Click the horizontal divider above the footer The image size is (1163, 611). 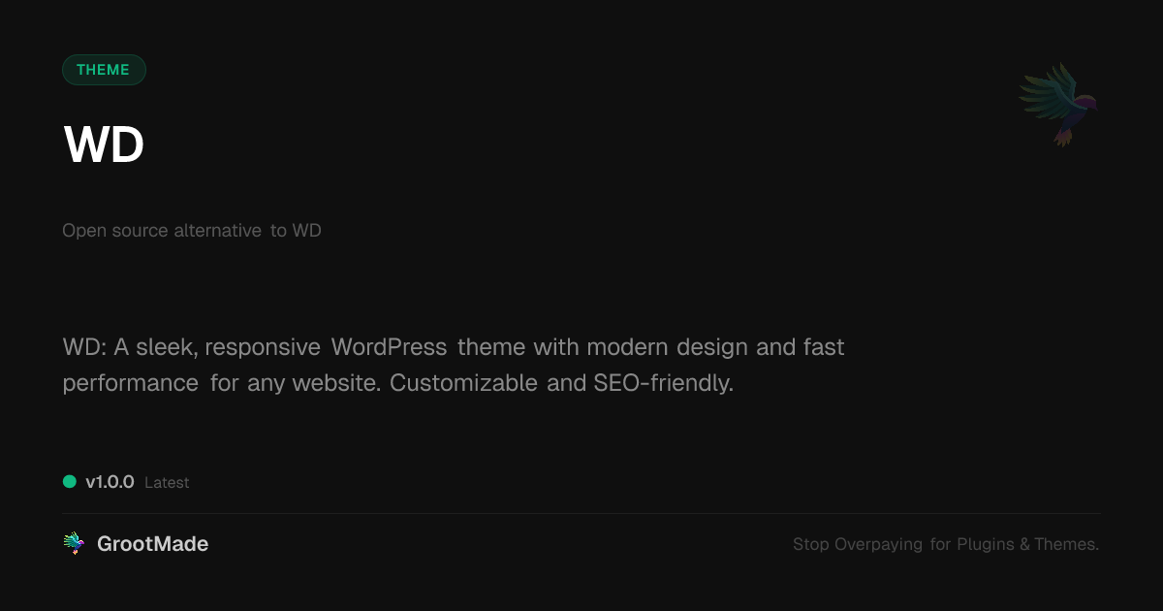(581, 513)
